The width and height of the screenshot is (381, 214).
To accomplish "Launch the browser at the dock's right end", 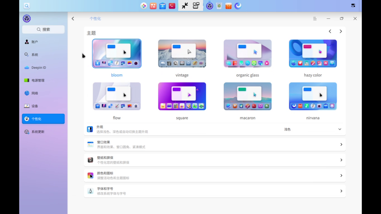I will tap(238, 6).
